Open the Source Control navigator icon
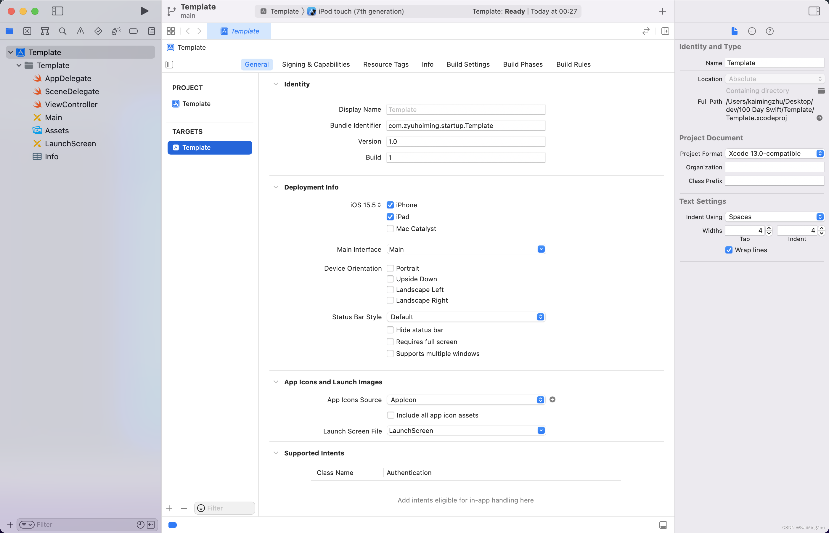829x533 pixels. click(27, 31)
